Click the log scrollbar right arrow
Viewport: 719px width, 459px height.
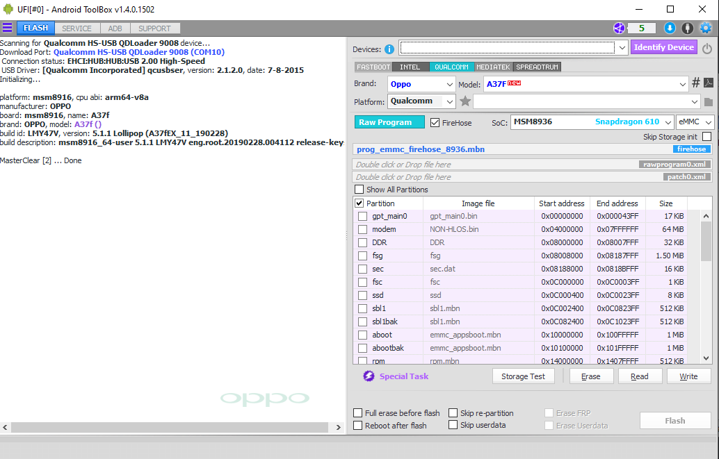tap(339, 427)
